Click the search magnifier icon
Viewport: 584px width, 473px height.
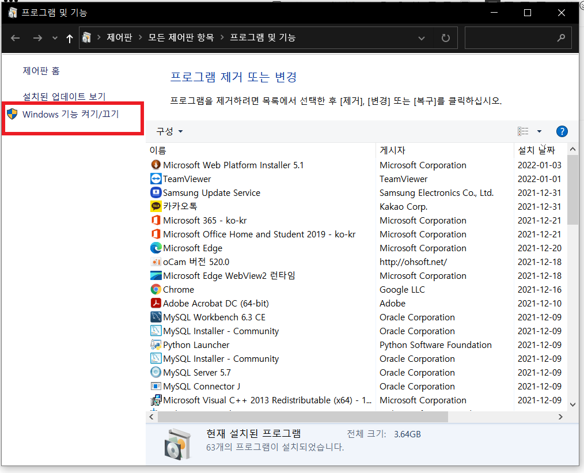561,37
